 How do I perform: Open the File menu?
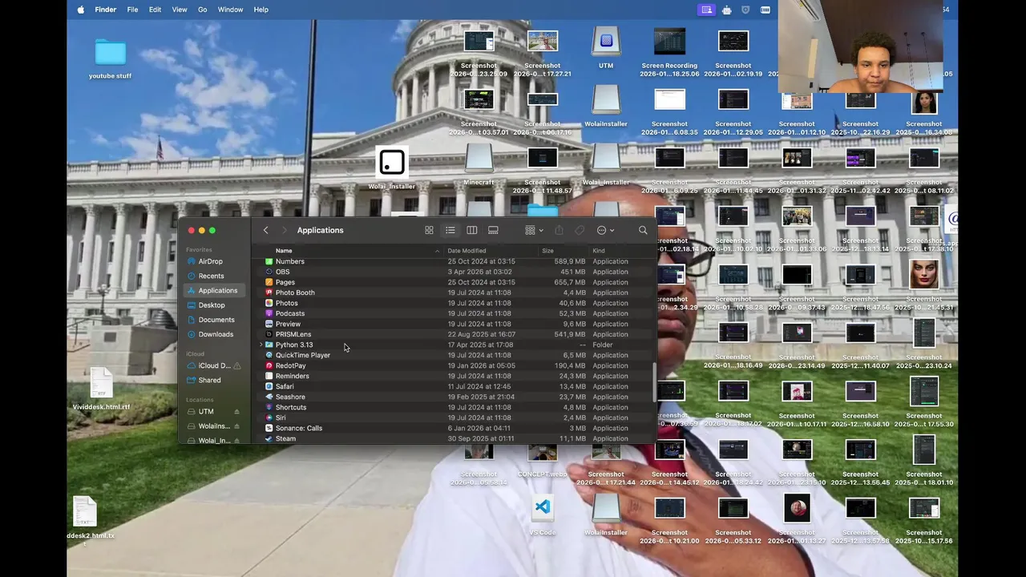(x=132, y=10)
